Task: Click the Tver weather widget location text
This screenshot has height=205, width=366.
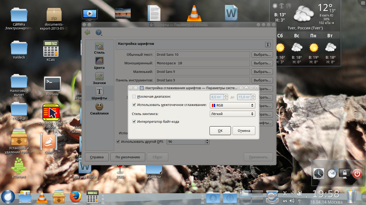Action: [305, 28]
